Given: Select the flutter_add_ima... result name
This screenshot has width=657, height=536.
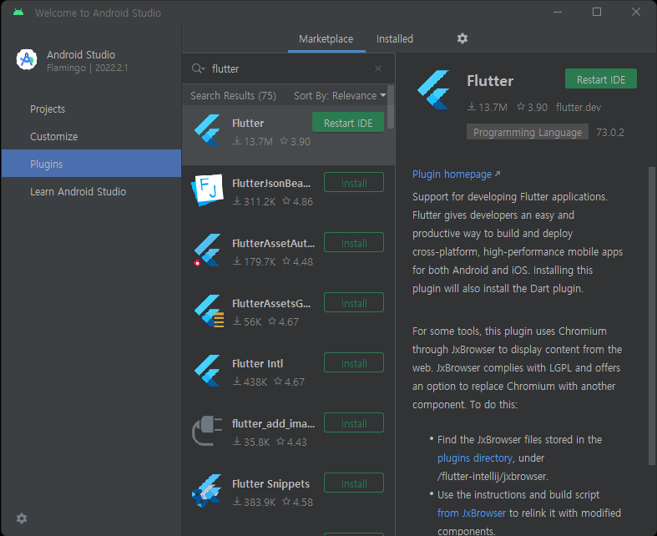Looking at the screenshot, I should (273, 423).
